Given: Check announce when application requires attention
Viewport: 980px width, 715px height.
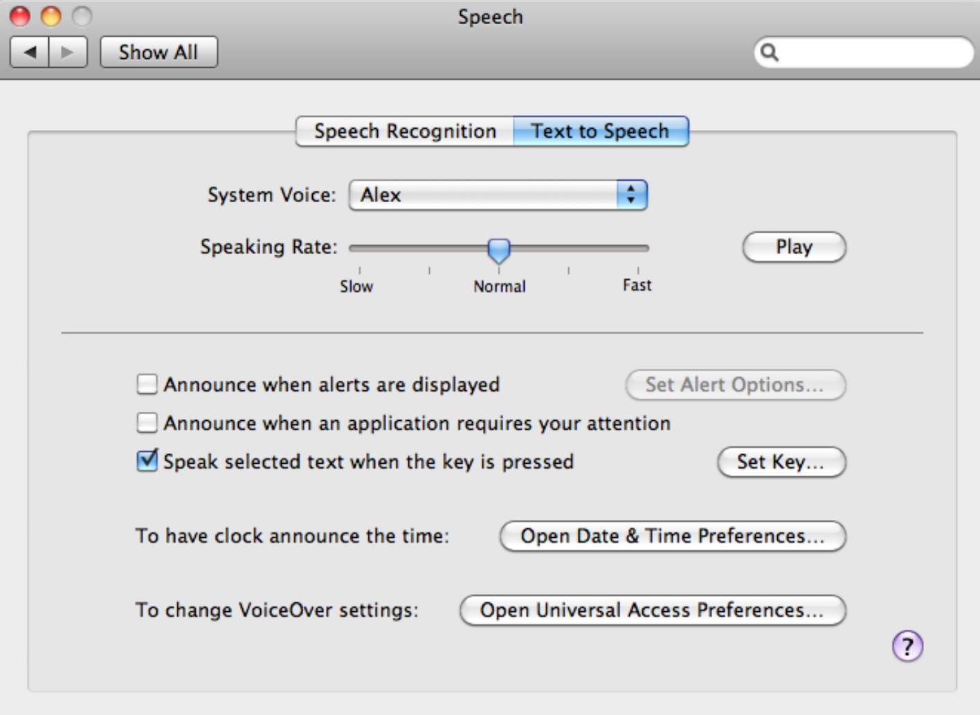Looking at the screenshot, I should (x=146, y=423).
